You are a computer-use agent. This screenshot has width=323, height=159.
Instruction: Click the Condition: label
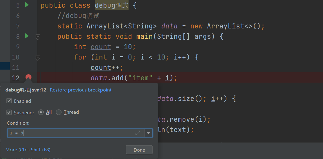tap(18, 123)
